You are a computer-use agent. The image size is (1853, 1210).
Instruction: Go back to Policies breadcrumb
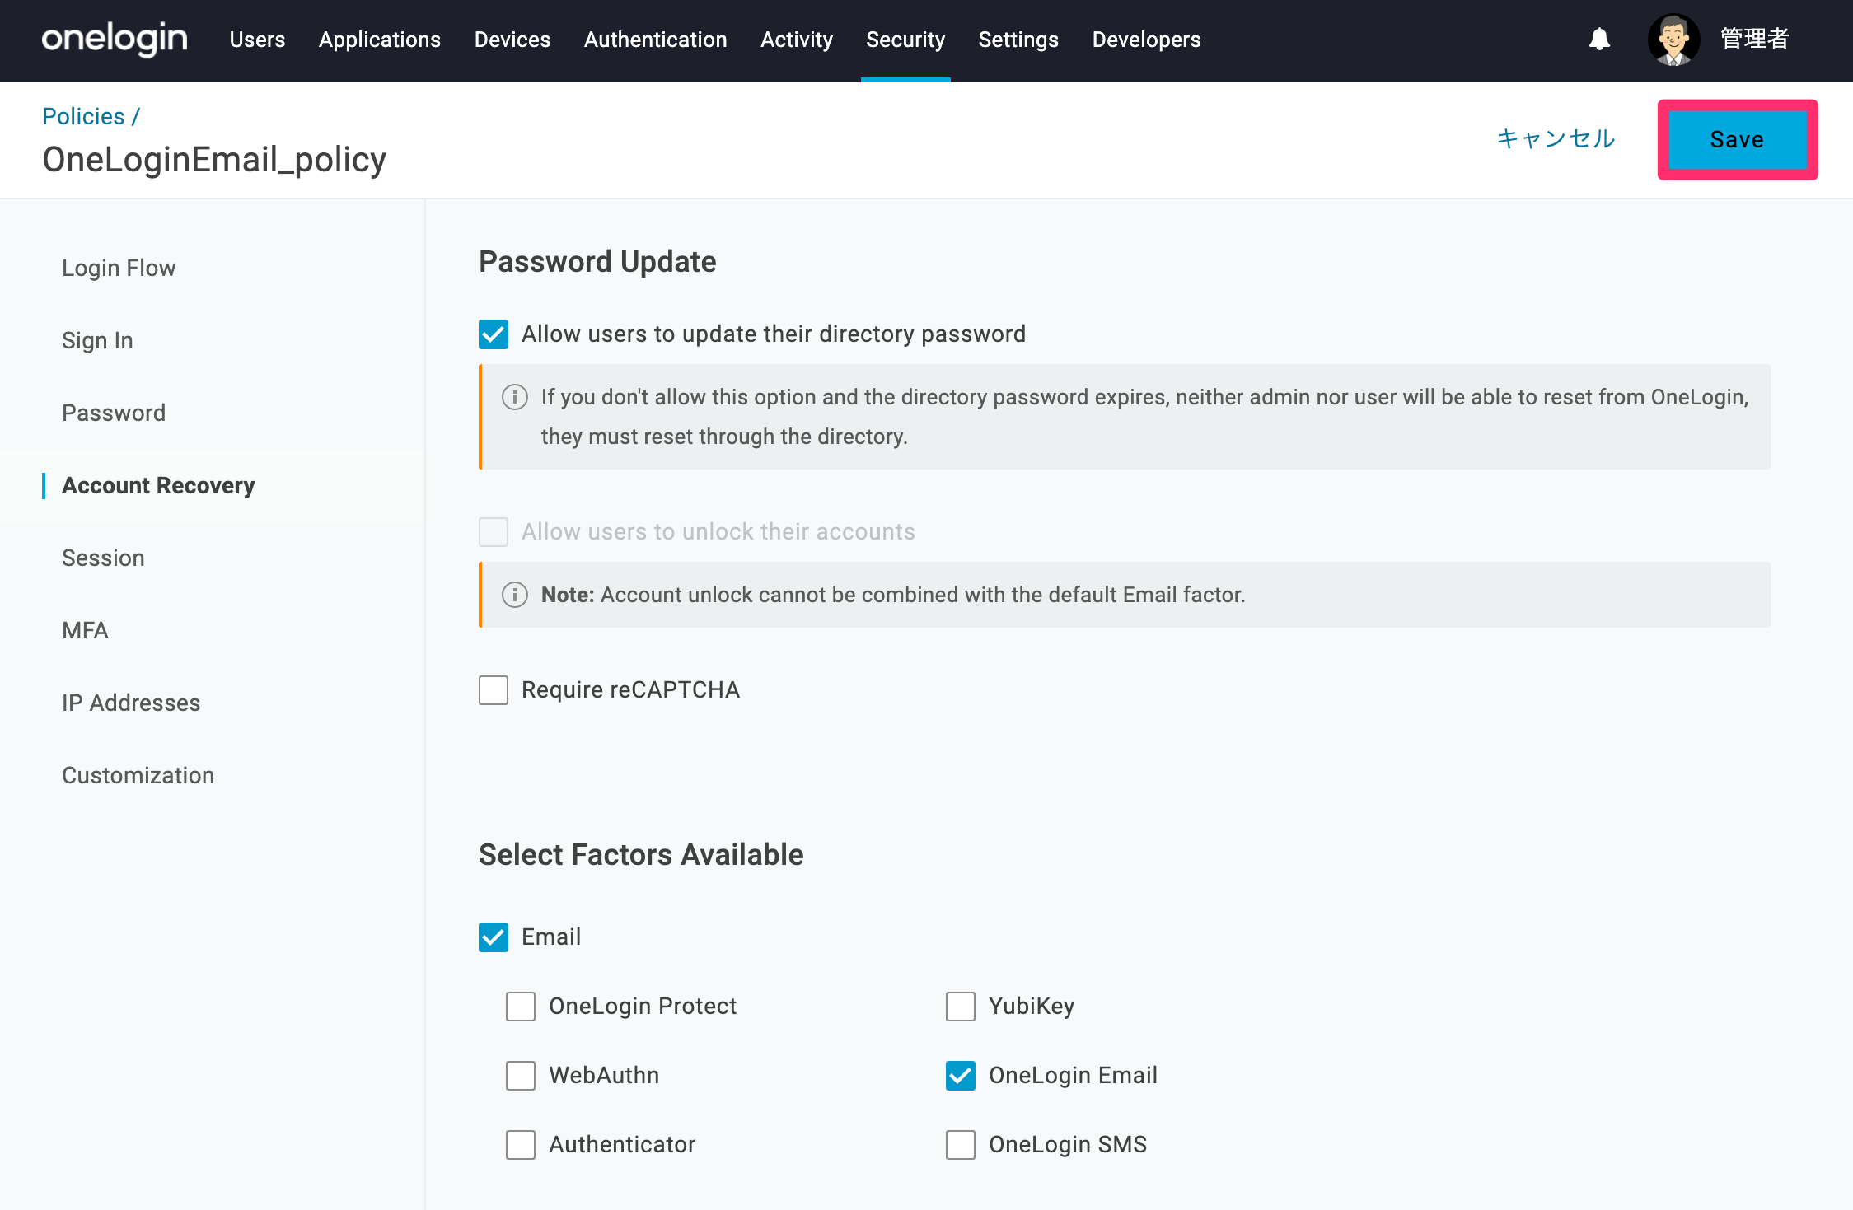(x=83, y=116)
